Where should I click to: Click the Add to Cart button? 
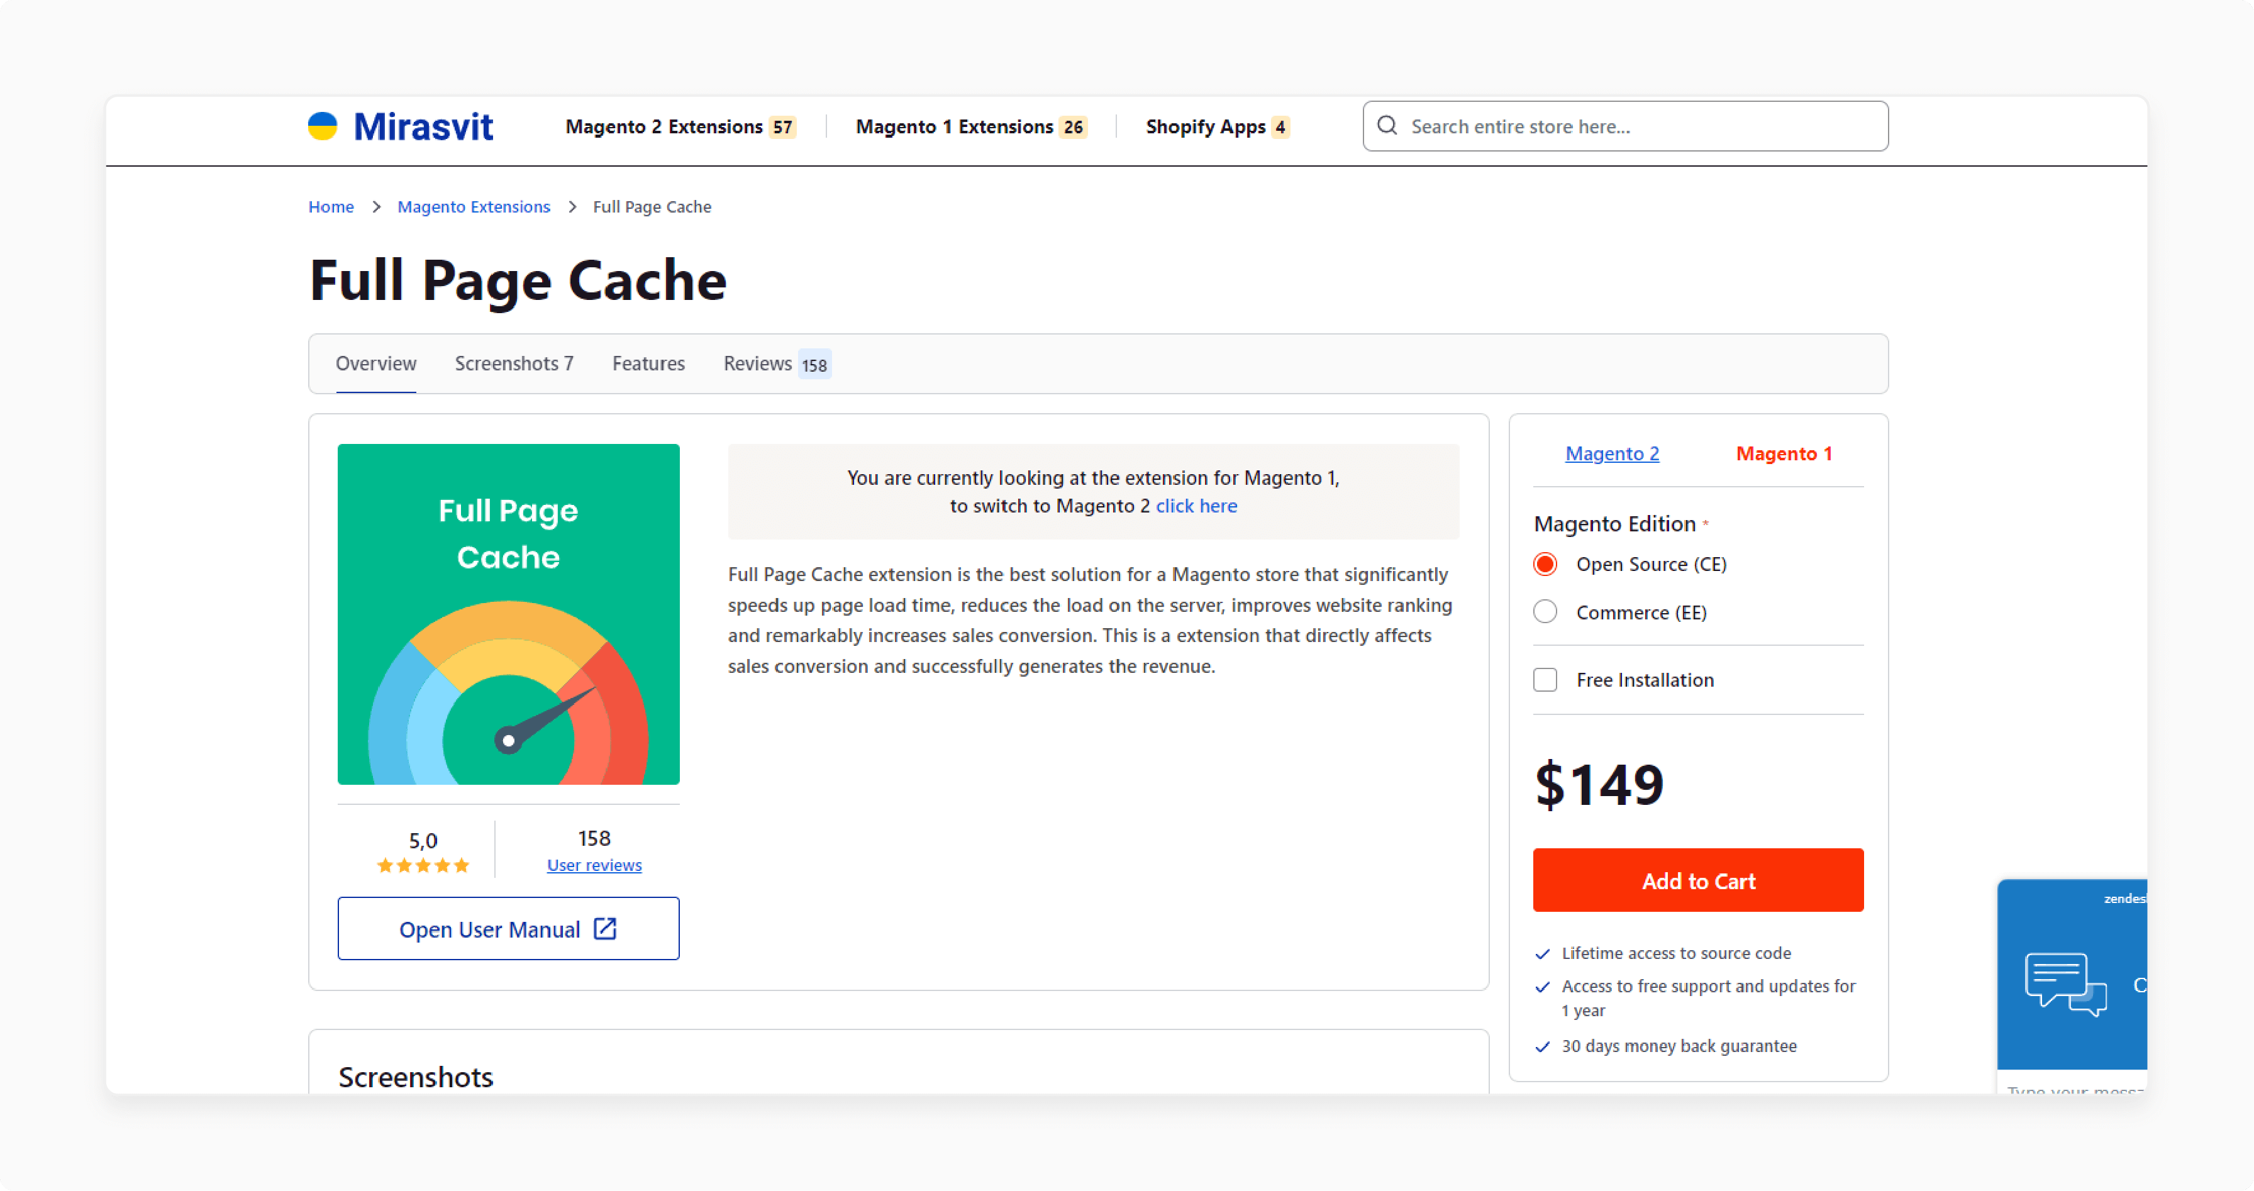click(1697, 880)
